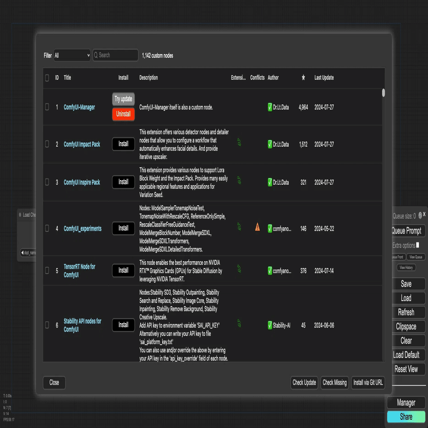The height and width of the screenshot is (428, 428).
Task: Click the verified badge in ComfyUI-Manager row
Action: (270, 107)
